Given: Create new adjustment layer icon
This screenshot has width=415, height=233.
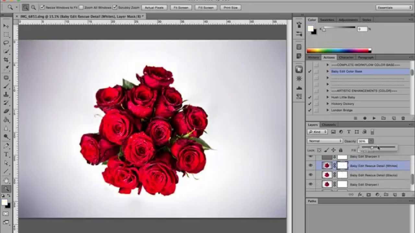Looking at the screenshot, I should 377,194.
